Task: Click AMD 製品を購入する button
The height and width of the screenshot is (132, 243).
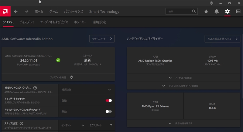Action: [x=222, y=39]
